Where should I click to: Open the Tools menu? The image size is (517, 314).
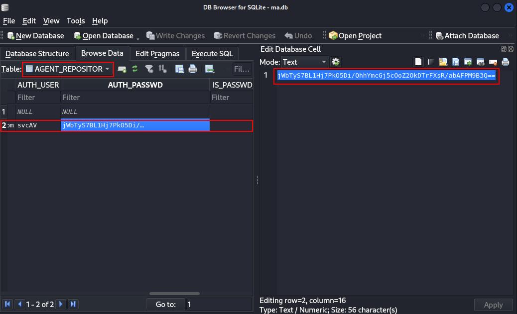click(x=76, y=21)
